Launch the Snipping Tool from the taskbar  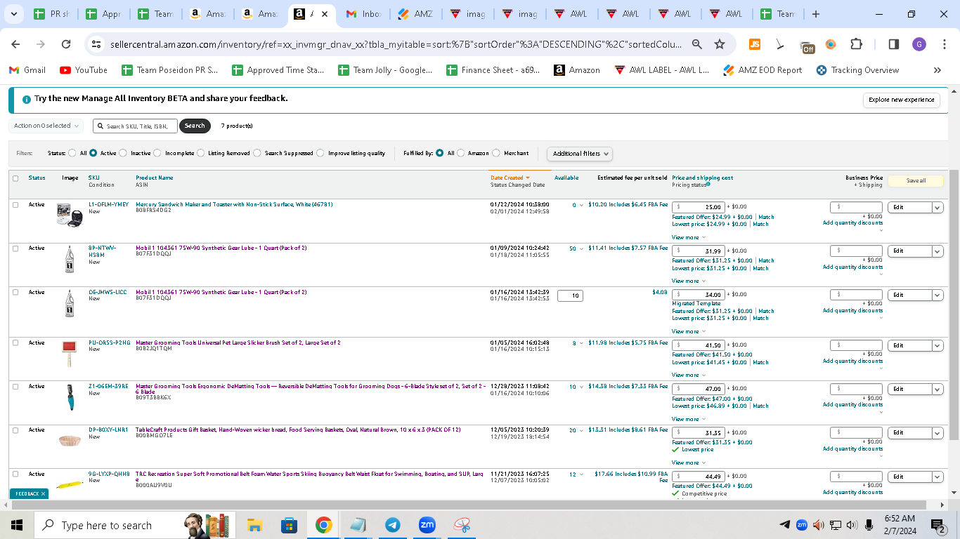(x=462, y=525)
